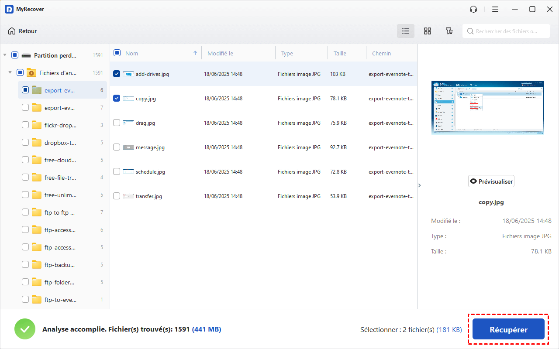Check the ftp-to-eve... folder checkbox
The width and height of the screenshot is (559, 349).
tap(25, 299)
